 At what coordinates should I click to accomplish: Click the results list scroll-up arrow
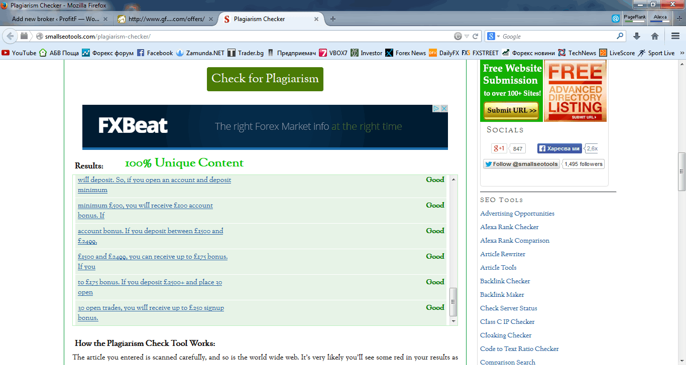[453, 179]
